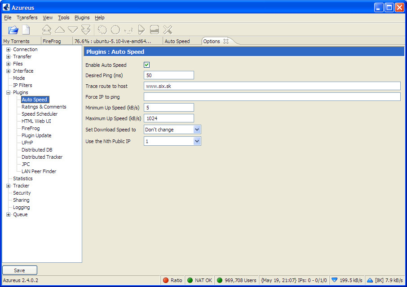The width and height of the screenshot is (407, 287).
Task: Click the Save button
Action: 20,270
